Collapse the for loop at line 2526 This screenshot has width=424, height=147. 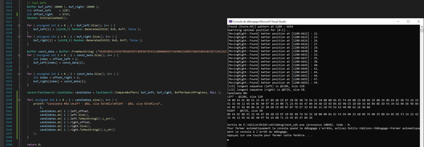click(x=18, y=55)
